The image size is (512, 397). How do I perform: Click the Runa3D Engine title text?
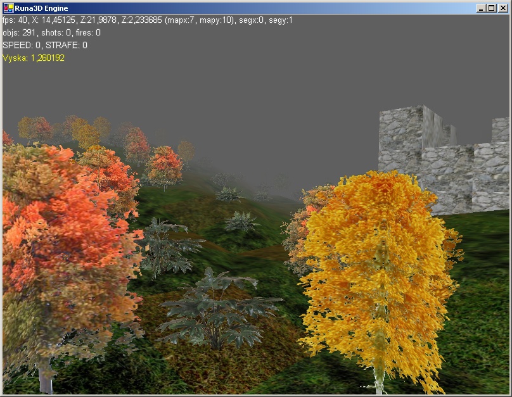pyautogui.click(x=41, y=8)
